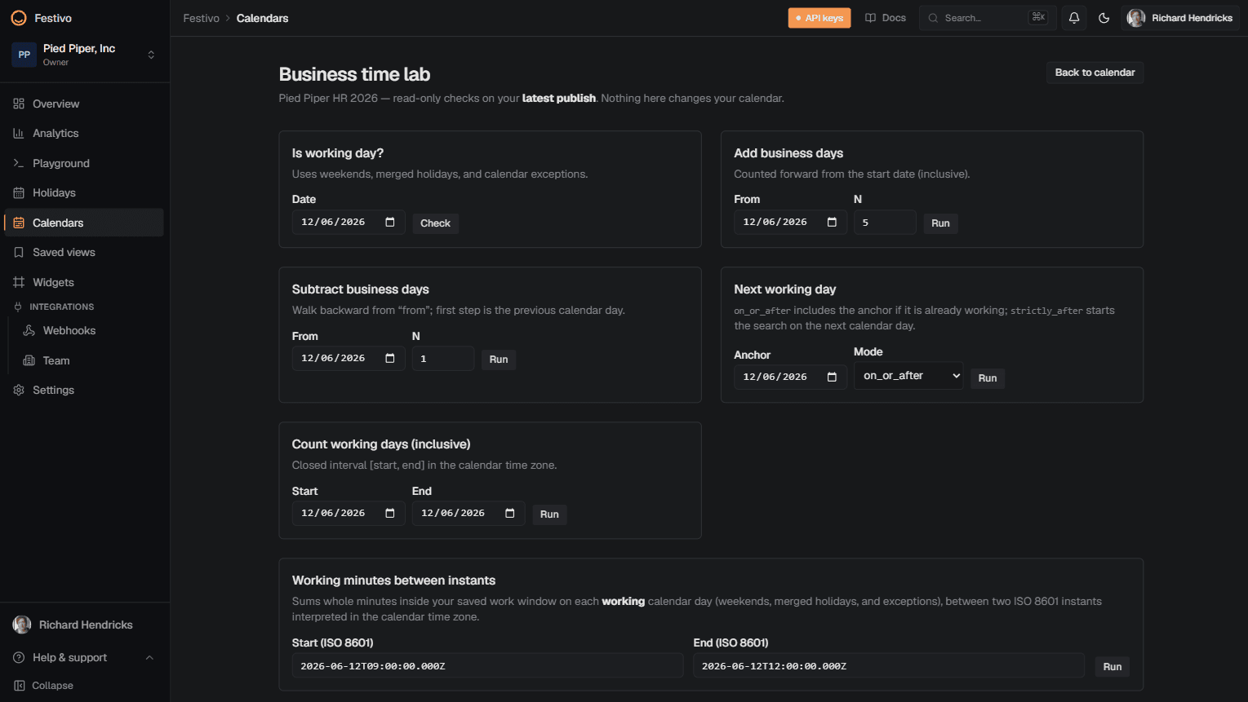This screenshot has height=702, width=1248.
Task: Click the Analytics chart icon
Action: pos(19,133)
